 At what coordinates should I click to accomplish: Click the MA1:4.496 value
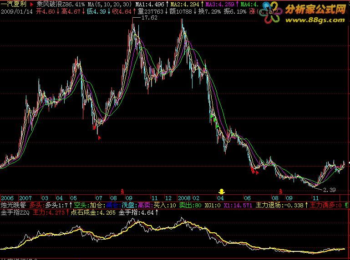tap(150, 4)
